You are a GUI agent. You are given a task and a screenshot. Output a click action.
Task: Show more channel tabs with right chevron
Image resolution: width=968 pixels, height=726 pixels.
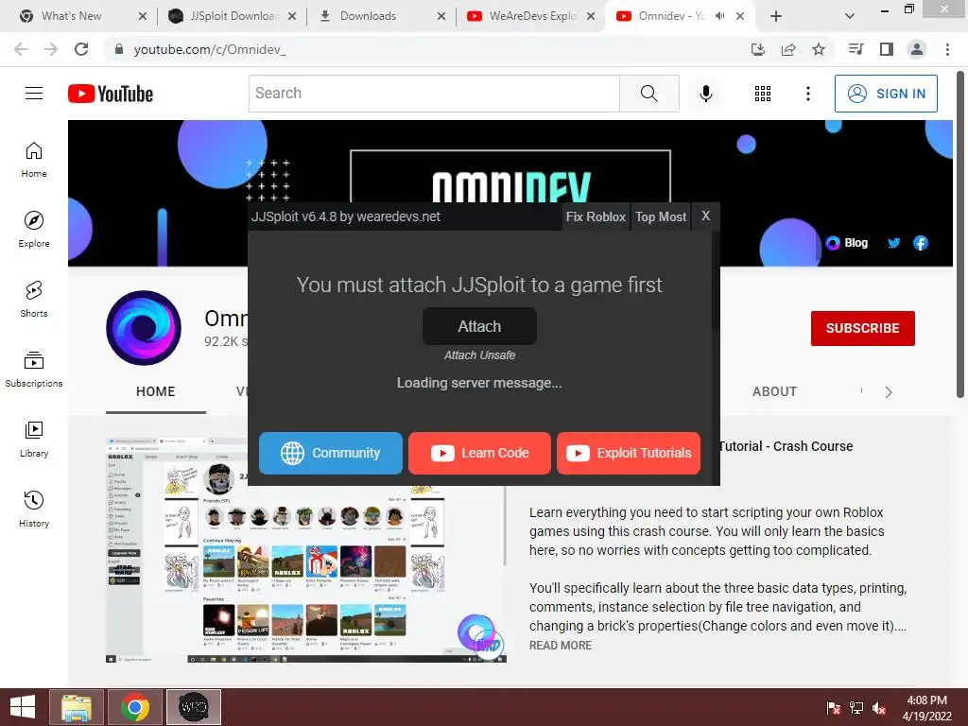click(x=889, y=392)
